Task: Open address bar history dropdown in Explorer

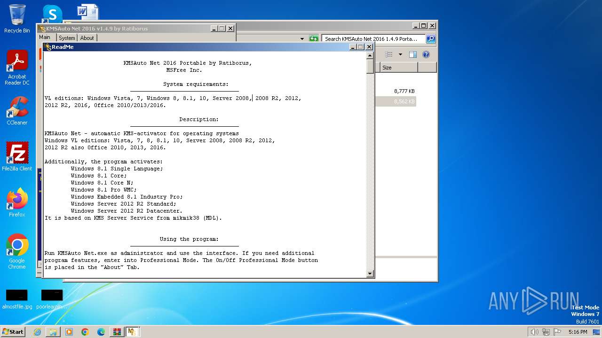Action: (302, 39)
